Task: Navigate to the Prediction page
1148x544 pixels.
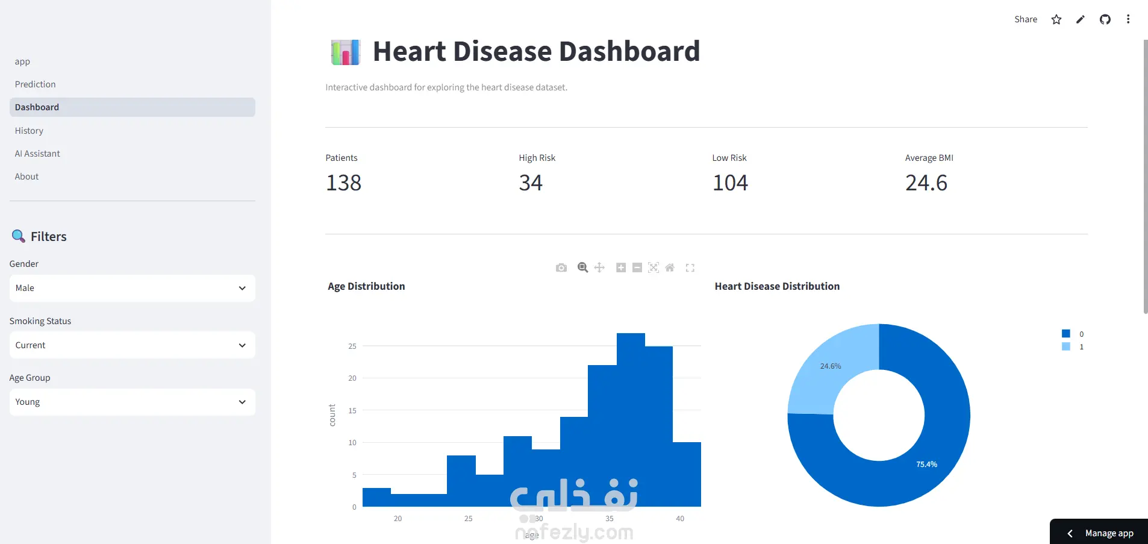Action: pos(36,84)
